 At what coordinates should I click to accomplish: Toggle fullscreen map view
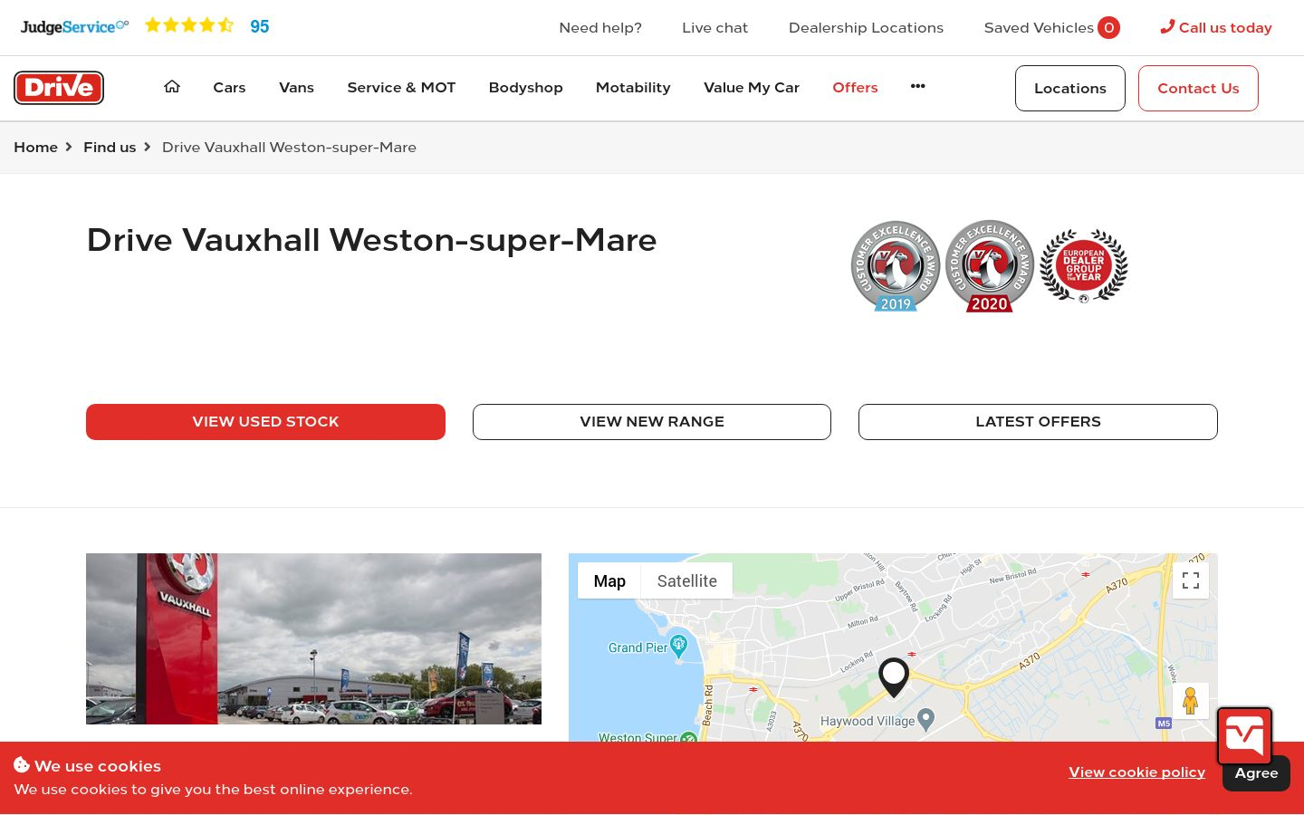click(x=1191, y=580)
